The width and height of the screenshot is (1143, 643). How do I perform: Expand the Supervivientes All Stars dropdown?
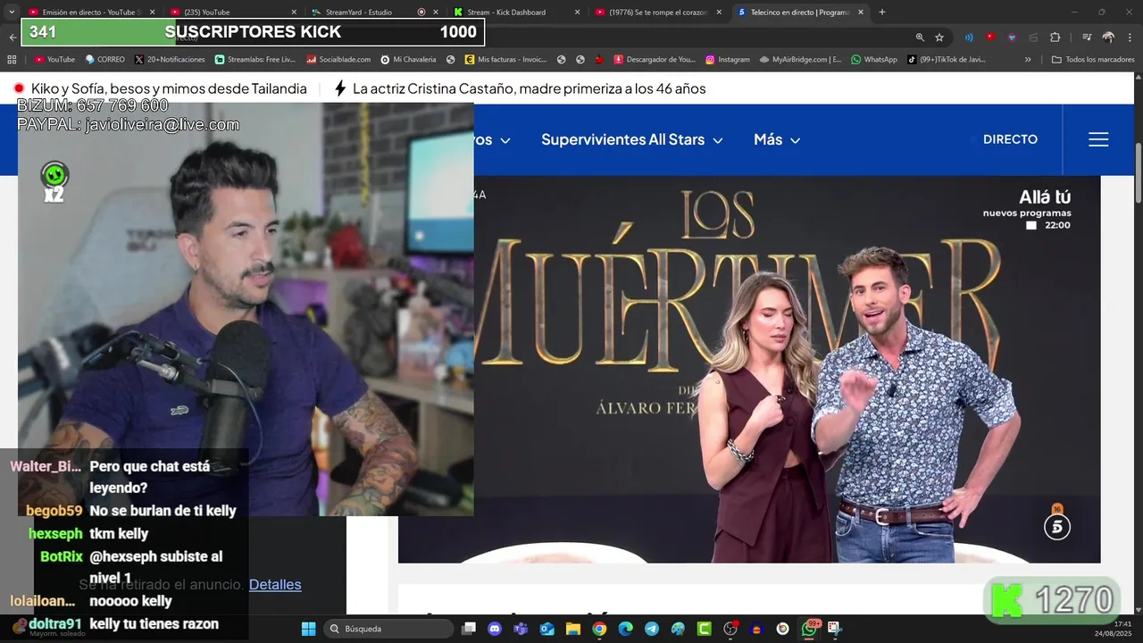tap(631, 139)
